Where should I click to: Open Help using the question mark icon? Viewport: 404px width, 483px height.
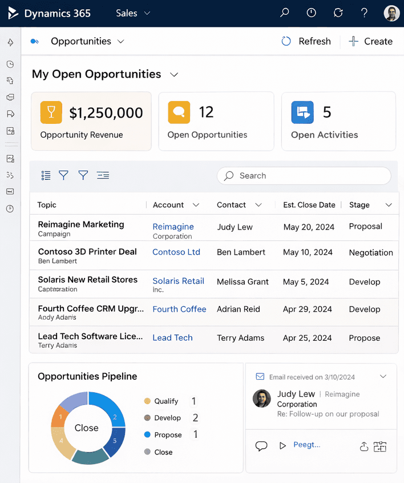click(x=364, y=13)
